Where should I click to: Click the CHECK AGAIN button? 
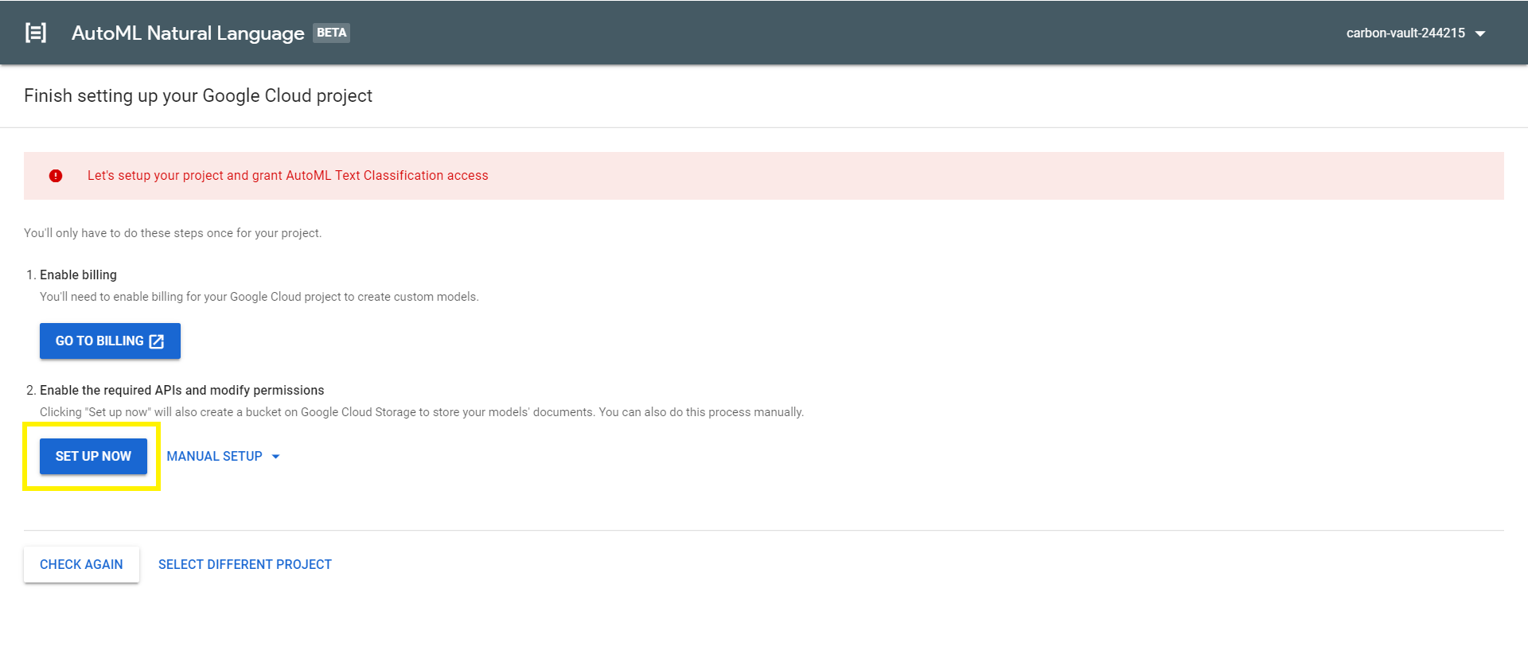(x=81, y=565)
